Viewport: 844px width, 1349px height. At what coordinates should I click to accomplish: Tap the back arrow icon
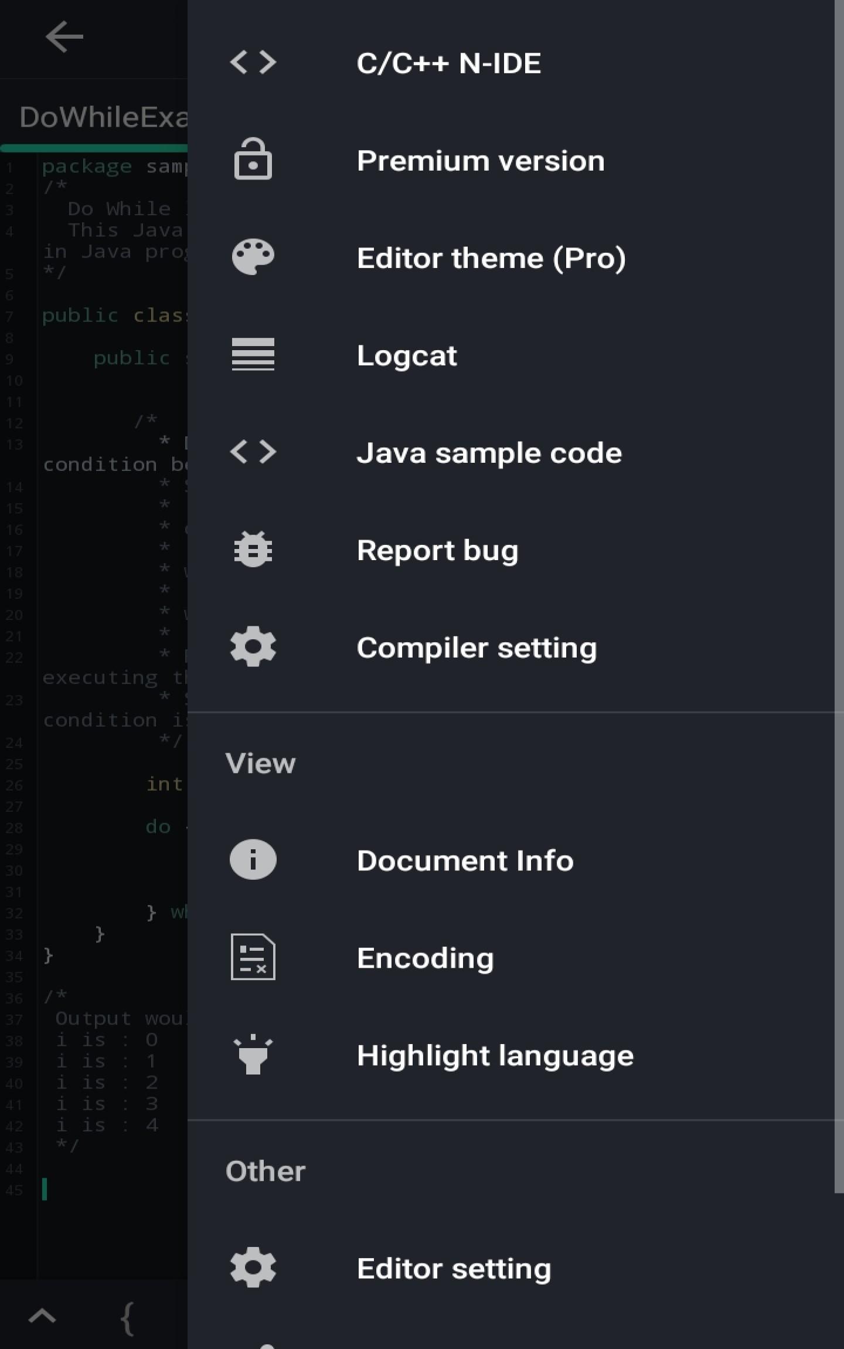64,37
